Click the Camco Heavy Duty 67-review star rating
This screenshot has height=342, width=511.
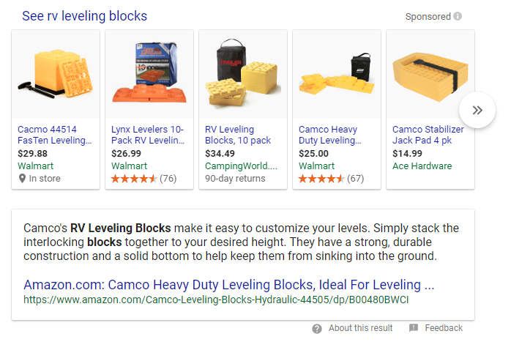click(x=321, y=179)
